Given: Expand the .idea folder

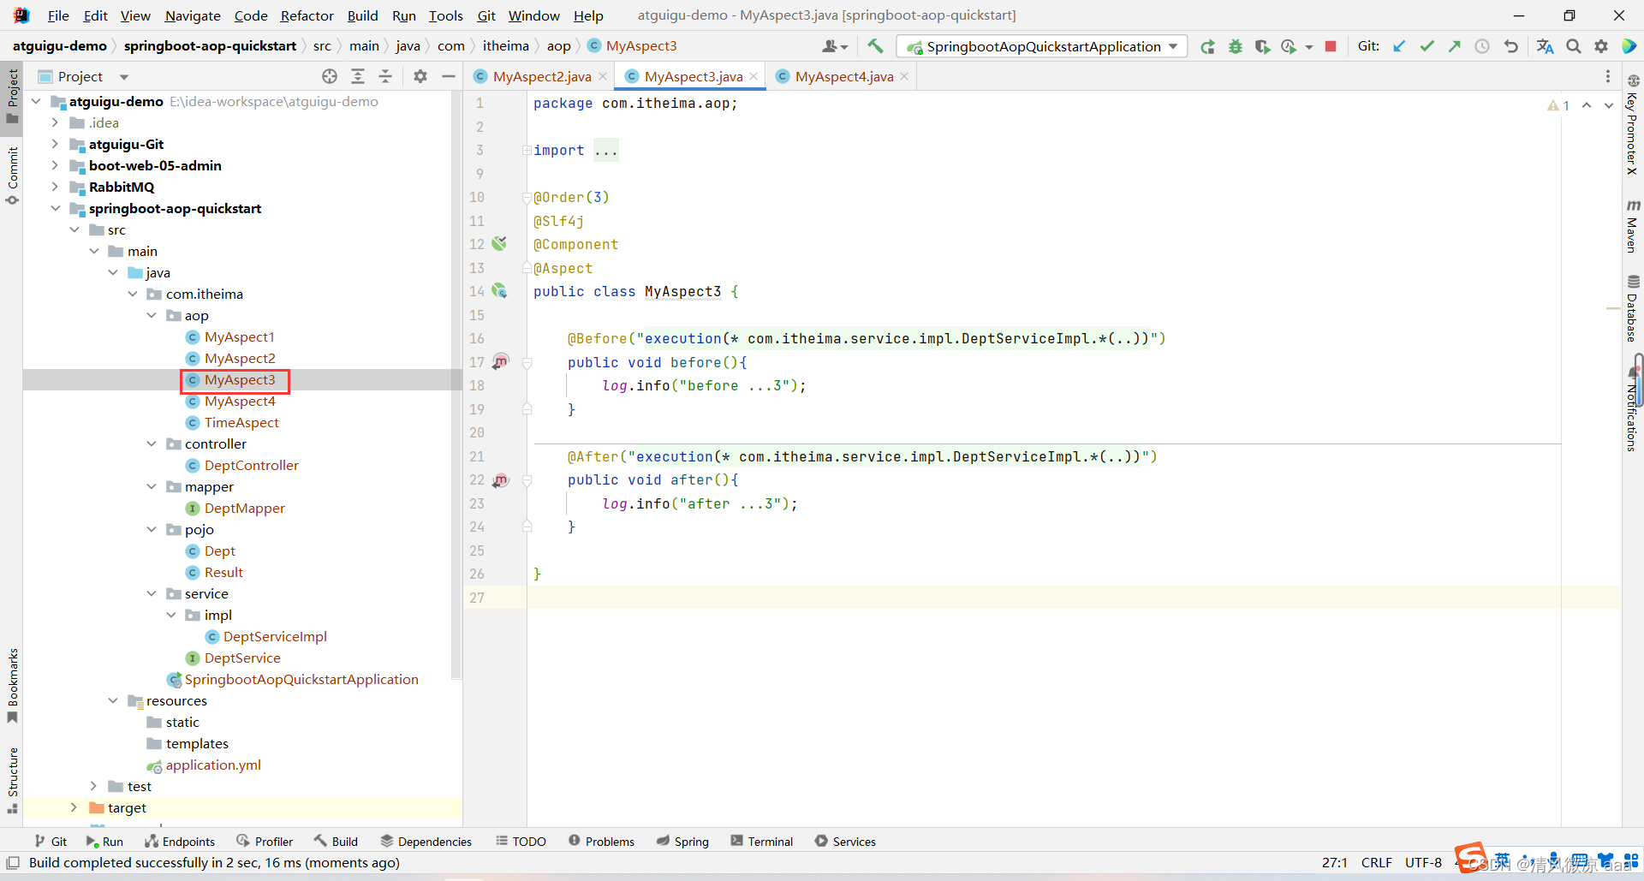Looking at the screenshot, I should (x=55, y=122).
